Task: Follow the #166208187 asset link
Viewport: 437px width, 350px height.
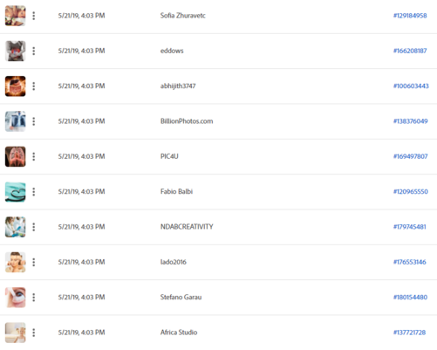Action: pyautogui.click(x=410, y=51)
